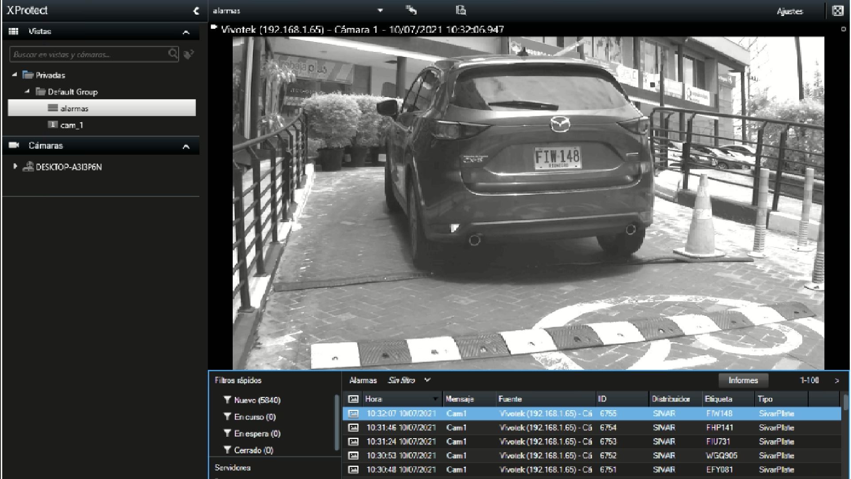
Task: Click the ID column header
Action: coord(622,399)
